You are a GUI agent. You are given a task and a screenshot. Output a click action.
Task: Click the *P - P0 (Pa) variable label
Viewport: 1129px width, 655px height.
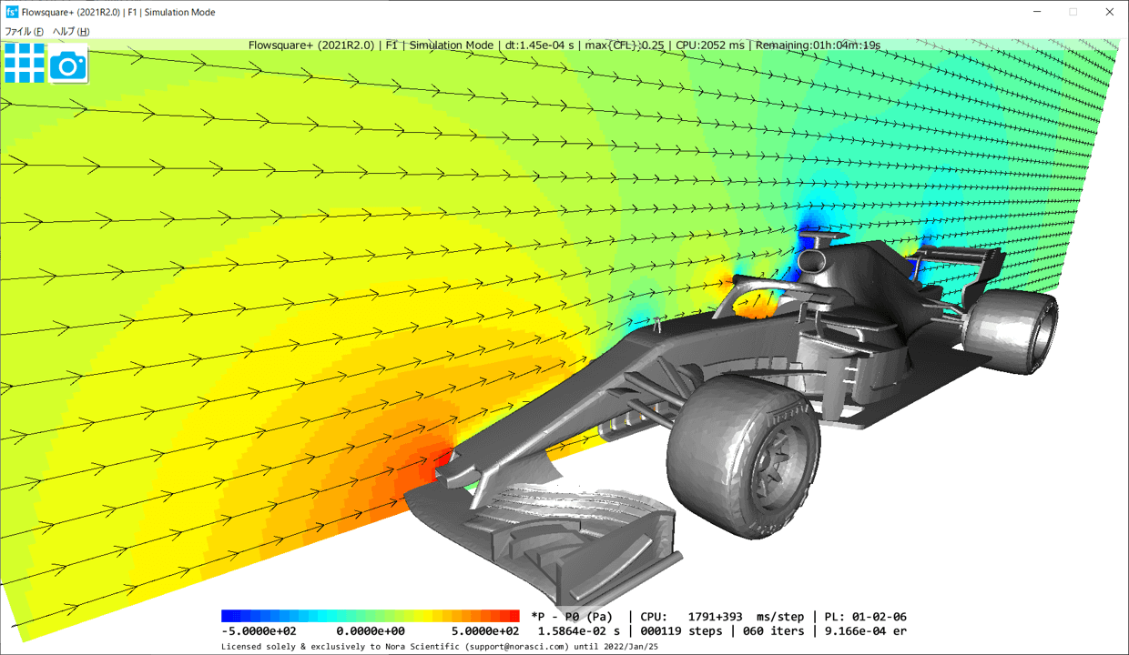[572, 617]
